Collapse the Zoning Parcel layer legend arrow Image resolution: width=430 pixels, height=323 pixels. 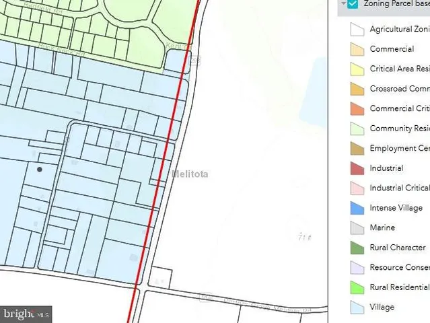click(x=343, y=4)
